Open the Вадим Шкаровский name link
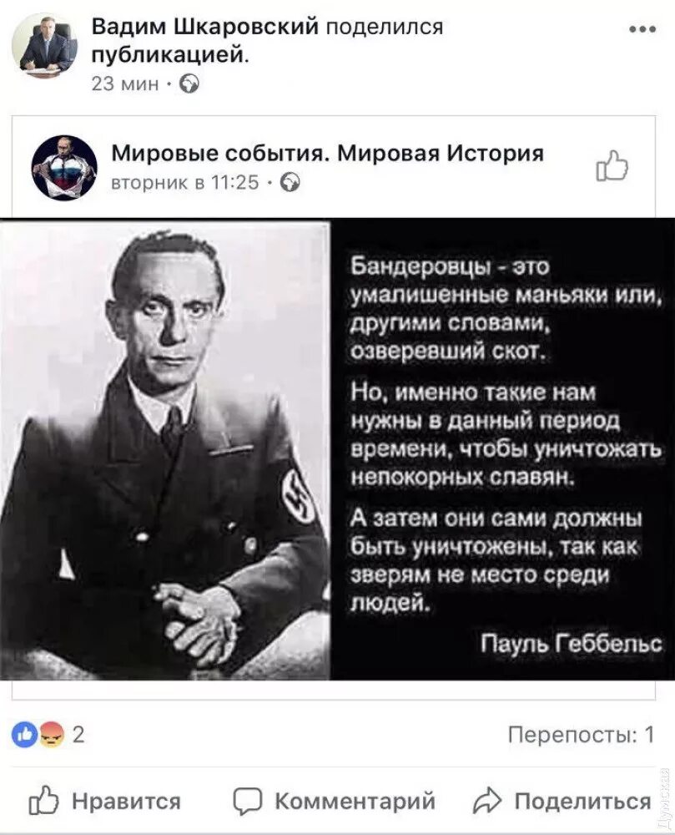 coord(204,26)
